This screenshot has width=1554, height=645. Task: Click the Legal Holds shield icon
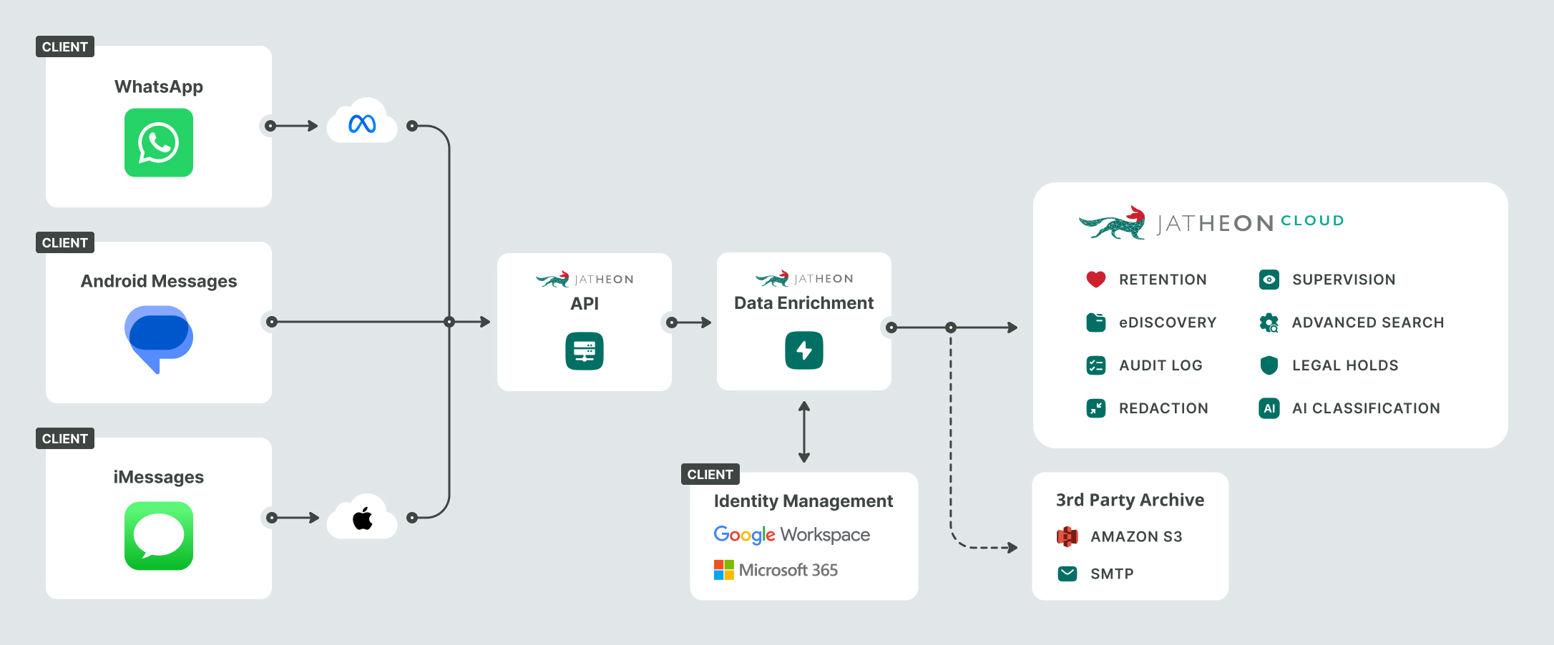pyautogui.click(x=1269, y=365)
